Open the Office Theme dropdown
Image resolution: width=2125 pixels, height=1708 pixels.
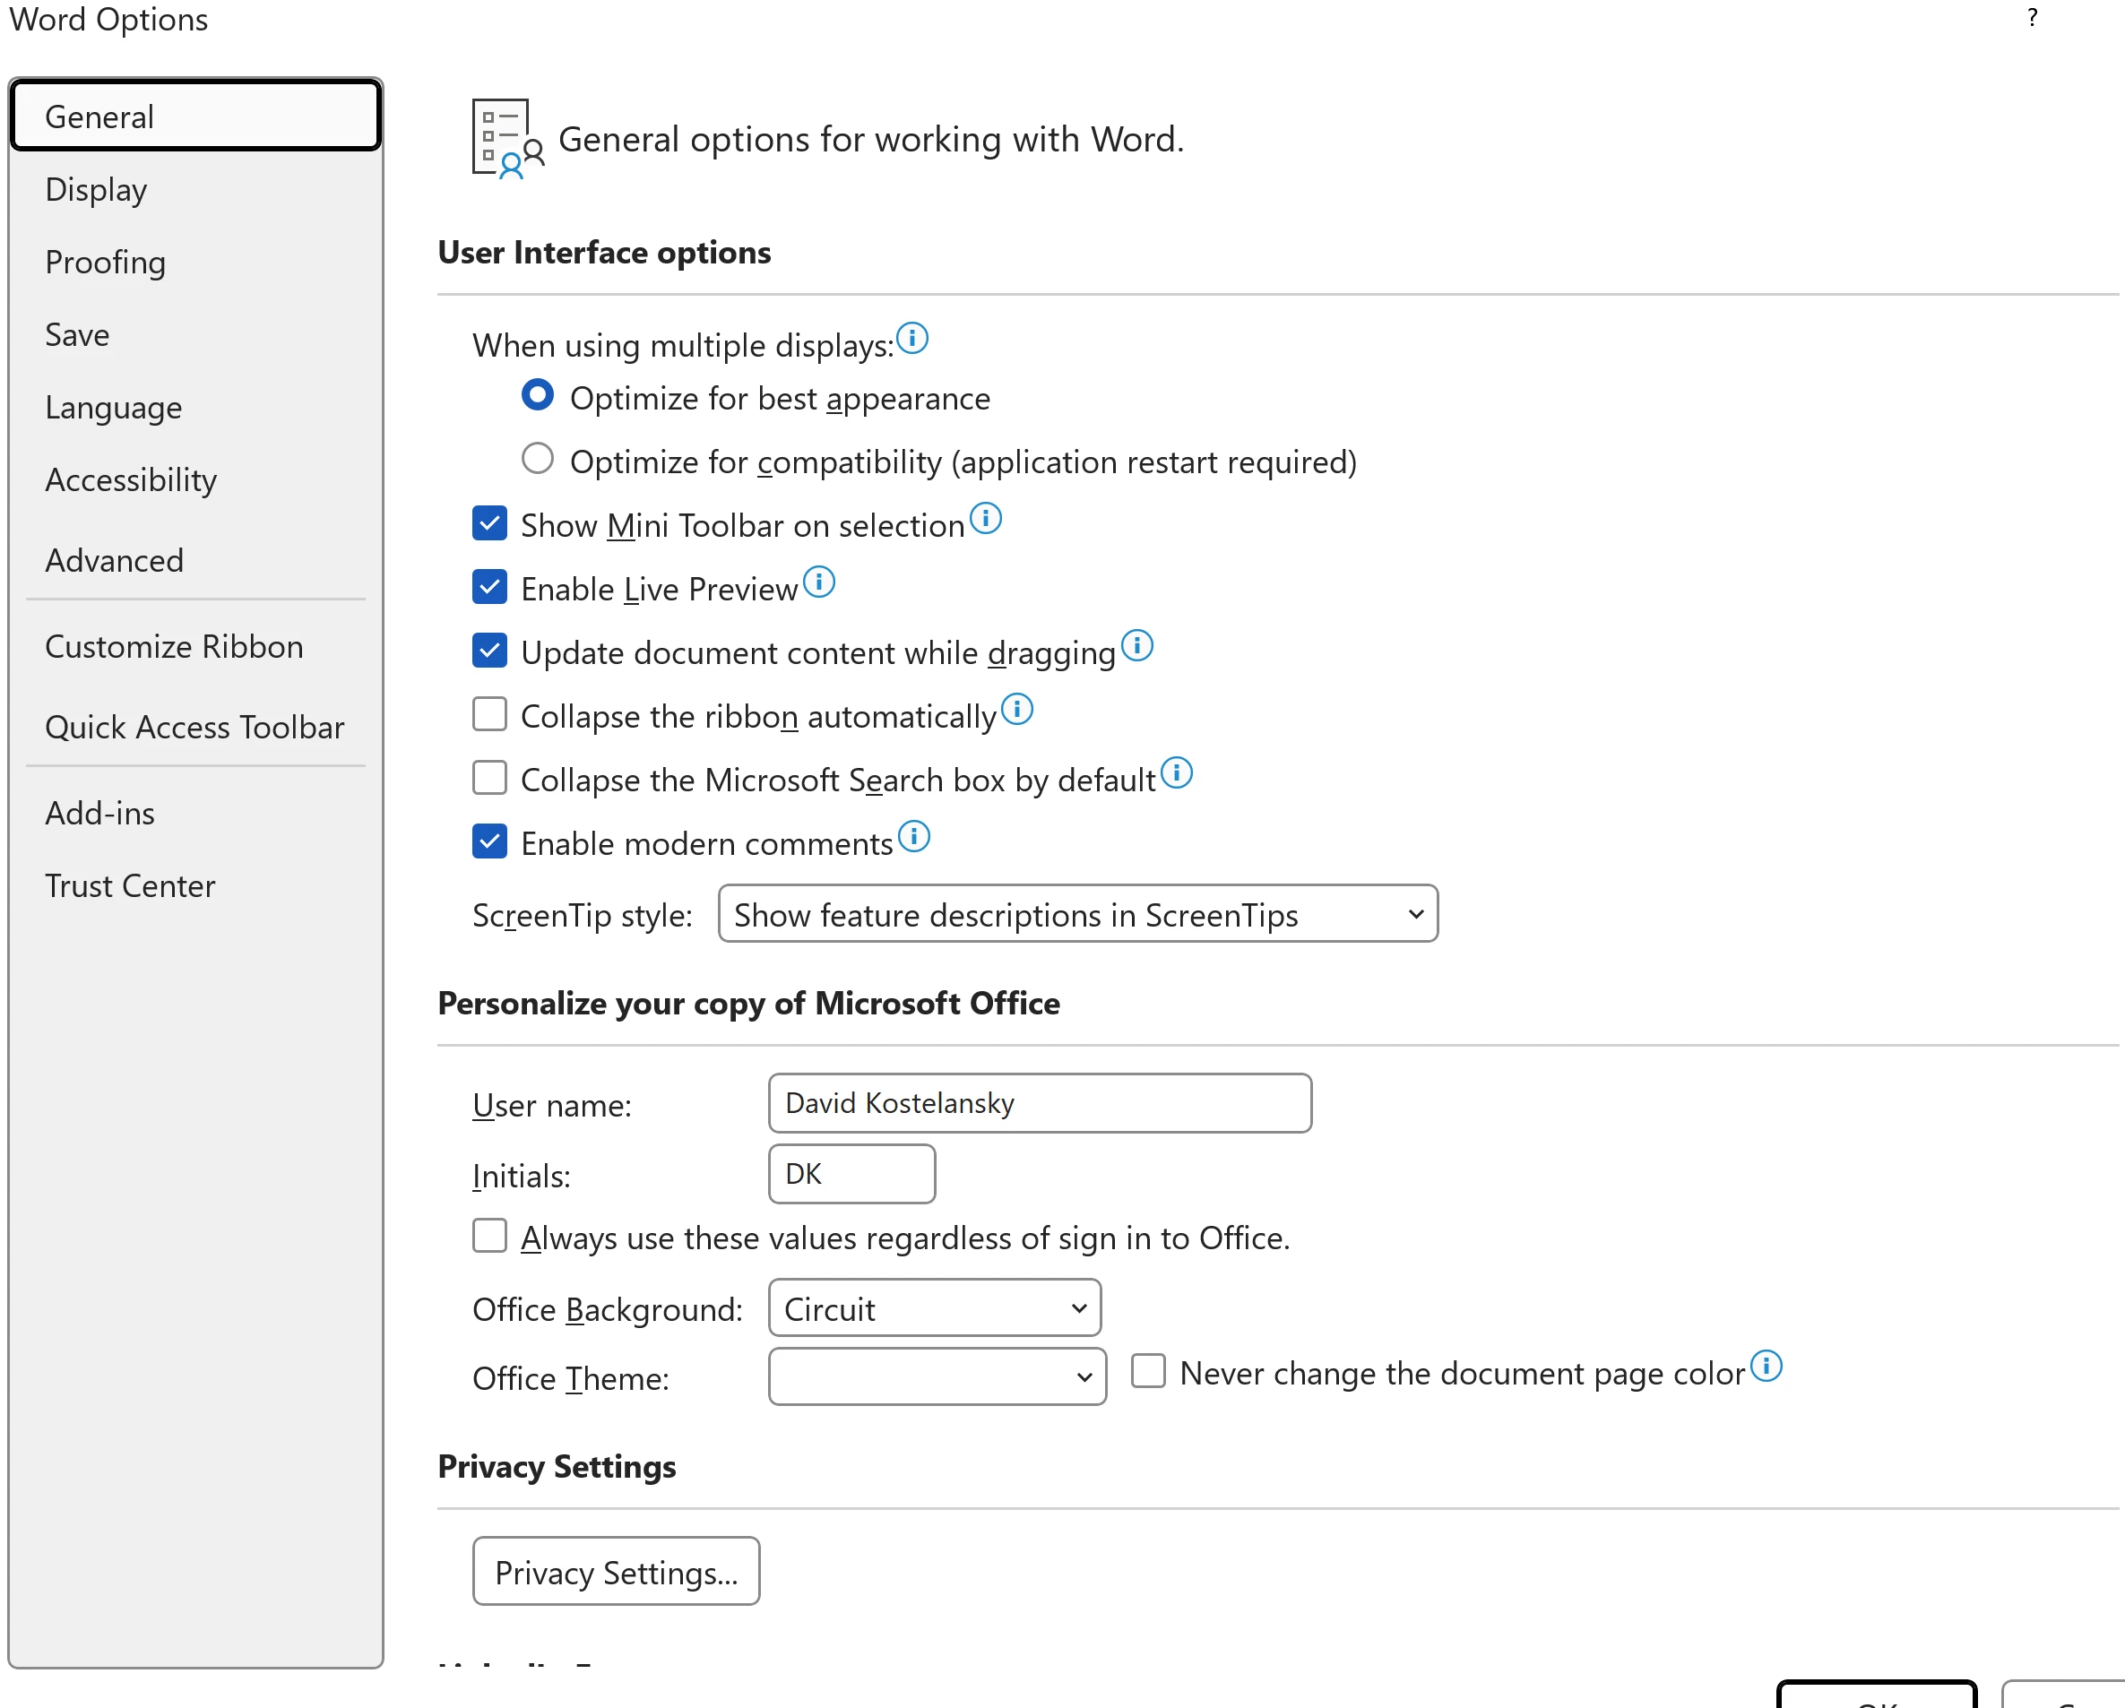(x=937, y=1376)
